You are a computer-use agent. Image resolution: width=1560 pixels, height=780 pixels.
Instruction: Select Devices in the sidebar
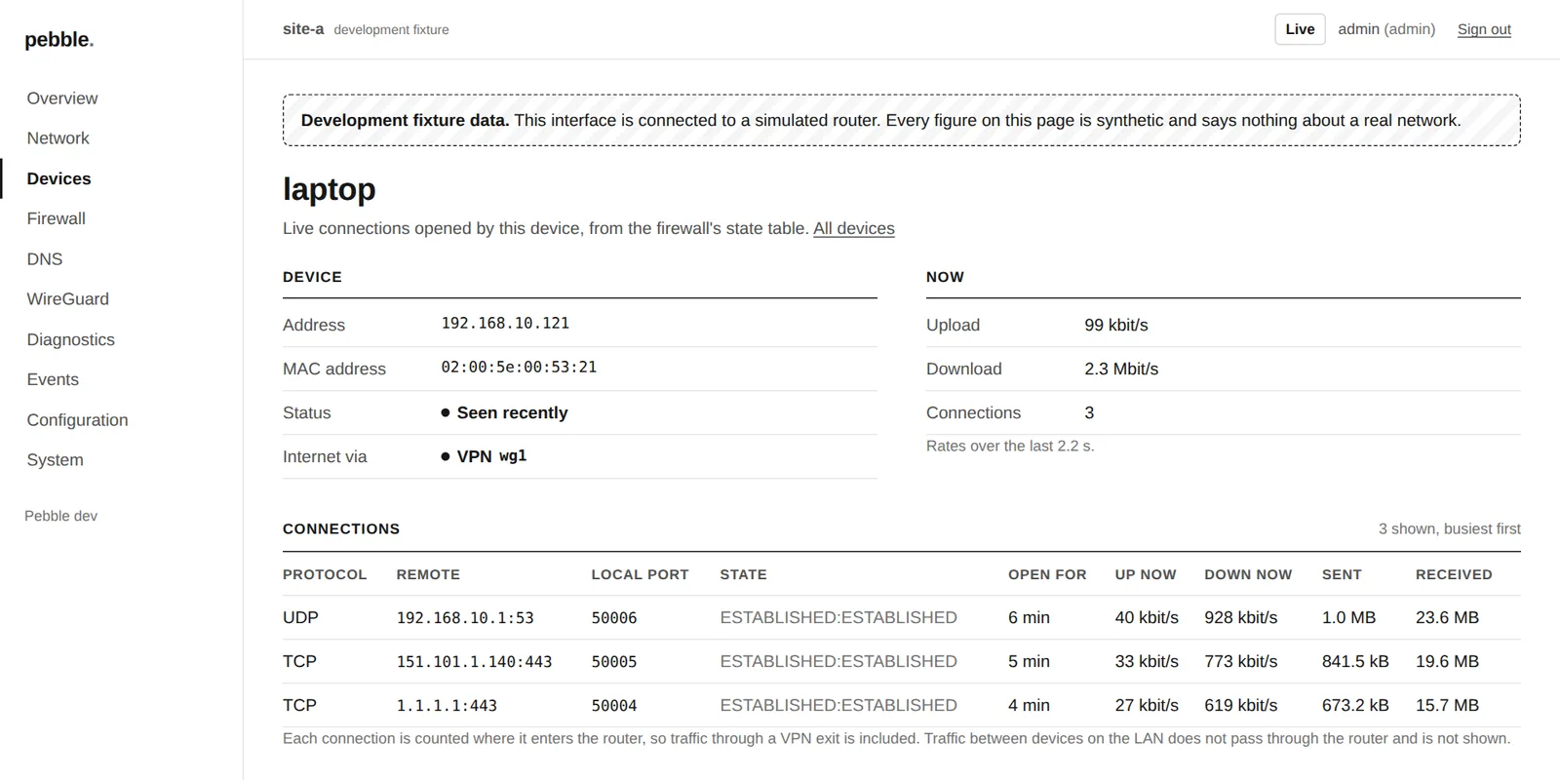click(58, 178)
